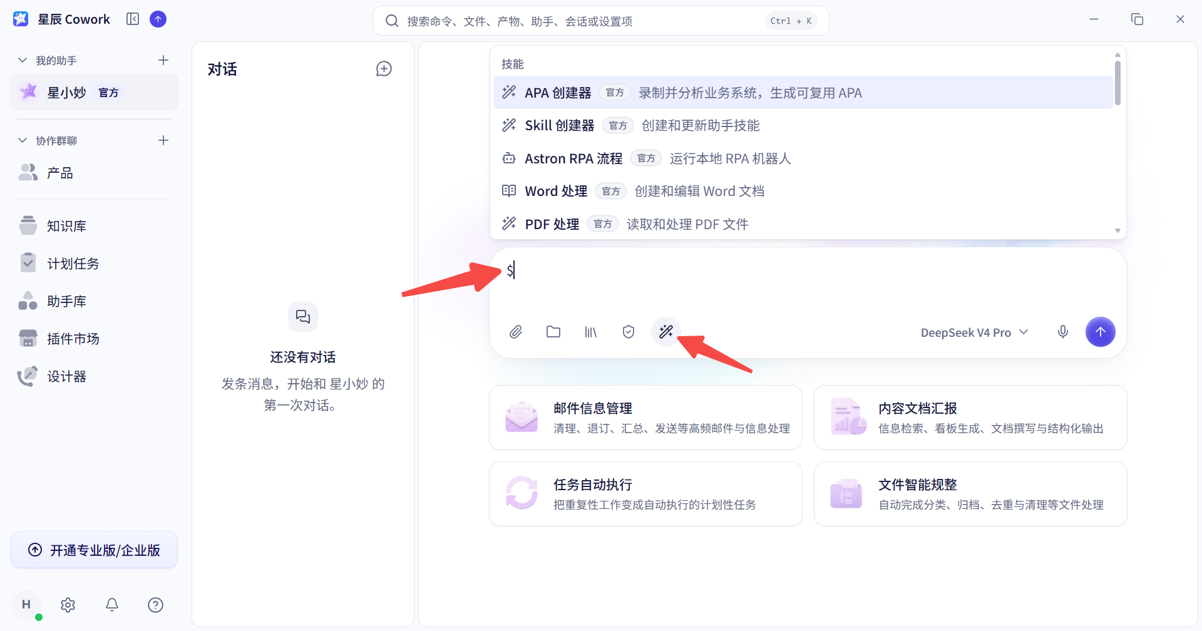The height and width of the screenshot is (631, 1202).
Task: Select the Astron RPA 流程 skill
Action: [x=803, y=158]
